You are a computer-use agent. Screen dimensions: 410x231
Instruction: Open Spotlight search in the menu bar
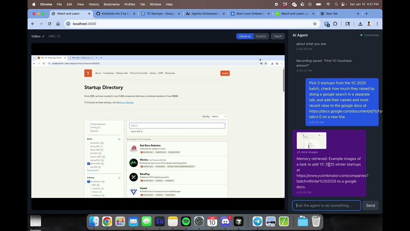point(336,4)
